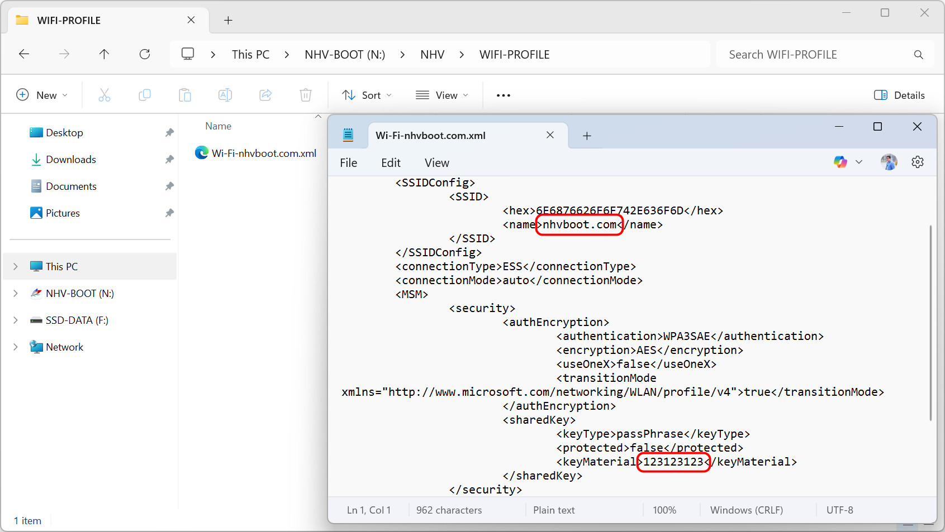
Task: Open the See more ellipsis menu
Action: click(503, 95)
